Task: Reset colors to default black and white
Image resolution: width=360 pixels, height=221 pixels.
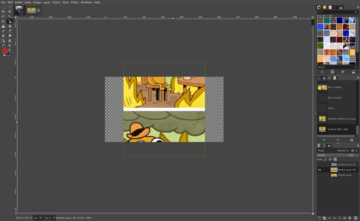Action: point(4,55)
